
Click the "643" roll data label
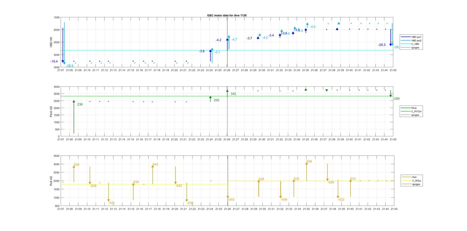[155, 165]
